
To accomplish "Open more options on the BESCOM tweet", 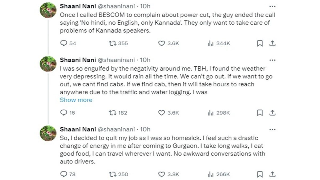I will click(272, 6).
